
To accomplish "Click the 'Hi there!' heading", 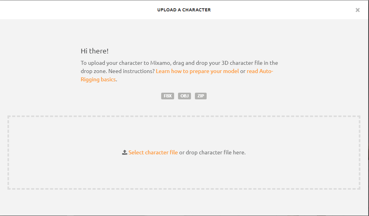I will click(x=95, y=51).
